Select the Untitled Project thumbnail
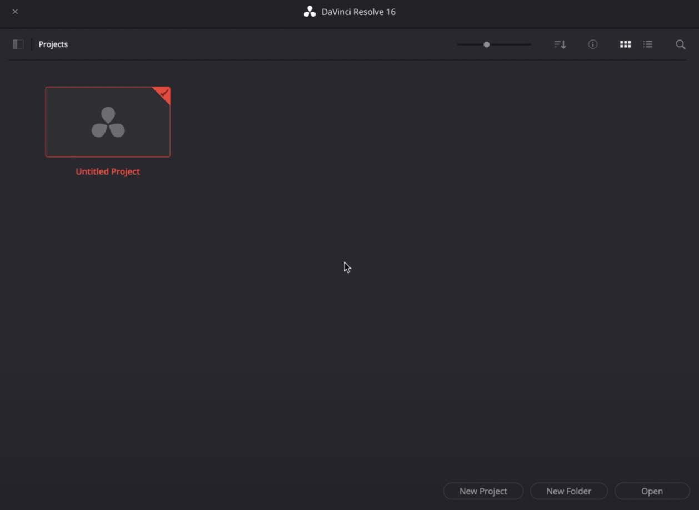Viewport: 699px width, 510px height. pyautogui.click(x=108, y=122)
